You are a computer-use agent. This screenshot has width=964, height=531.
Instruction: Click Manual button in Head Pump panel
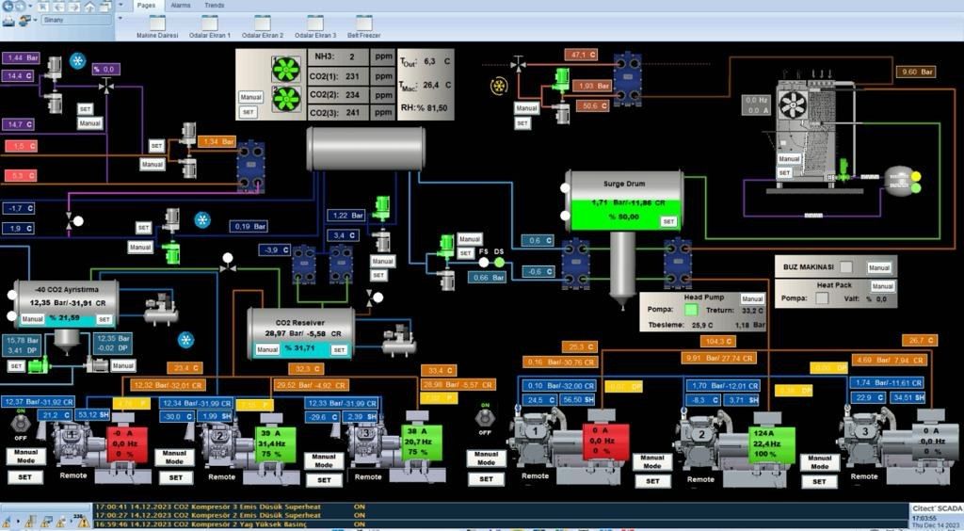point(752,298)
